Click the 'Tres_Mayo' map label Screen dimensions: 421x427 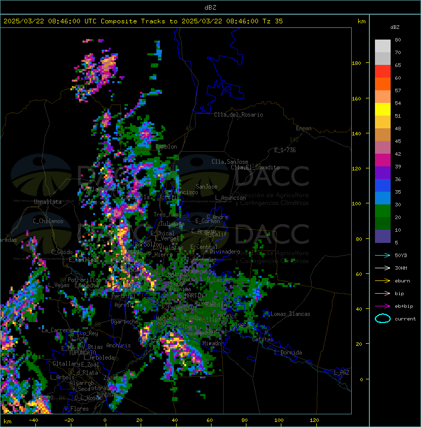click(x=167, y=215)
